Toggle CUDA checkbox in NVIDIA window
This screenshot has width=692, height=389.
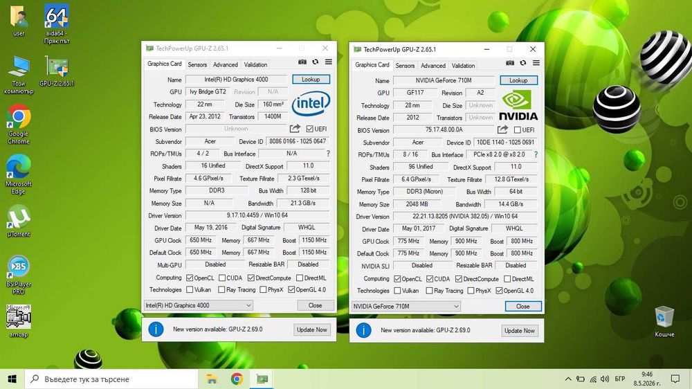pyautogui.click(x=430, y=279)
